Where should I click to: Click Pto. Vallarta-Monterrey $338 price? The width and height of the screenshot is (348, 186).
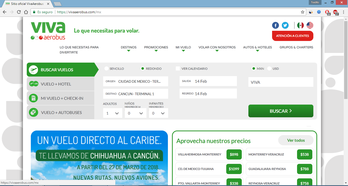click(234, 182)
